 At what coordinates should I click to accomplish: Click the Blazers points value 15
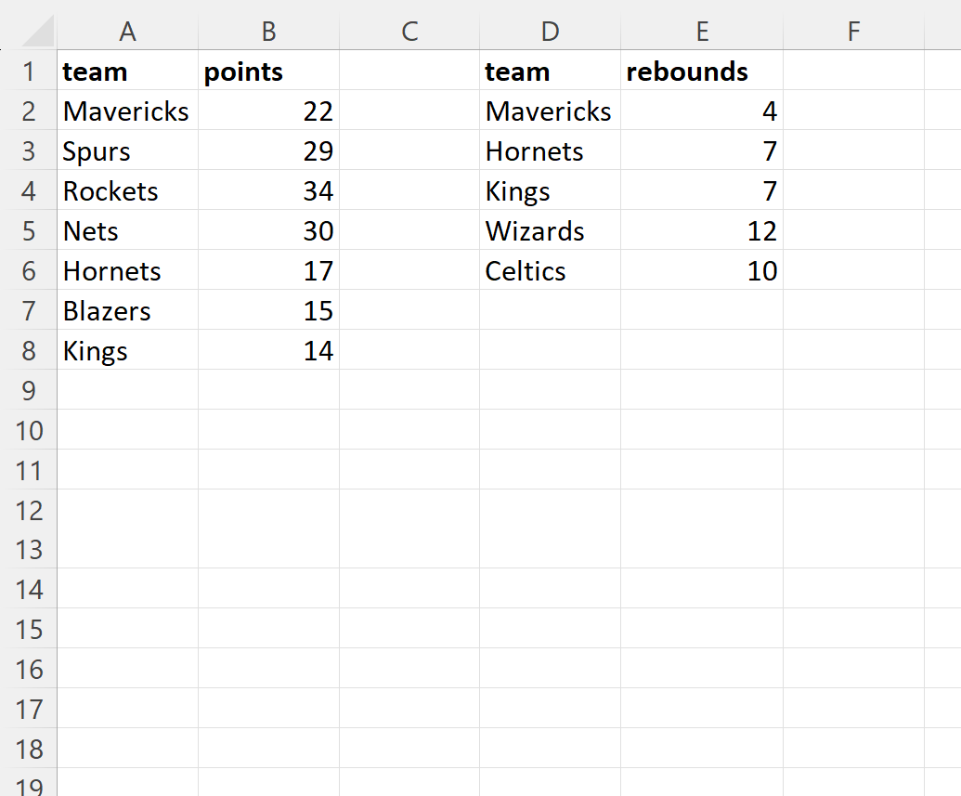point(268,311)
